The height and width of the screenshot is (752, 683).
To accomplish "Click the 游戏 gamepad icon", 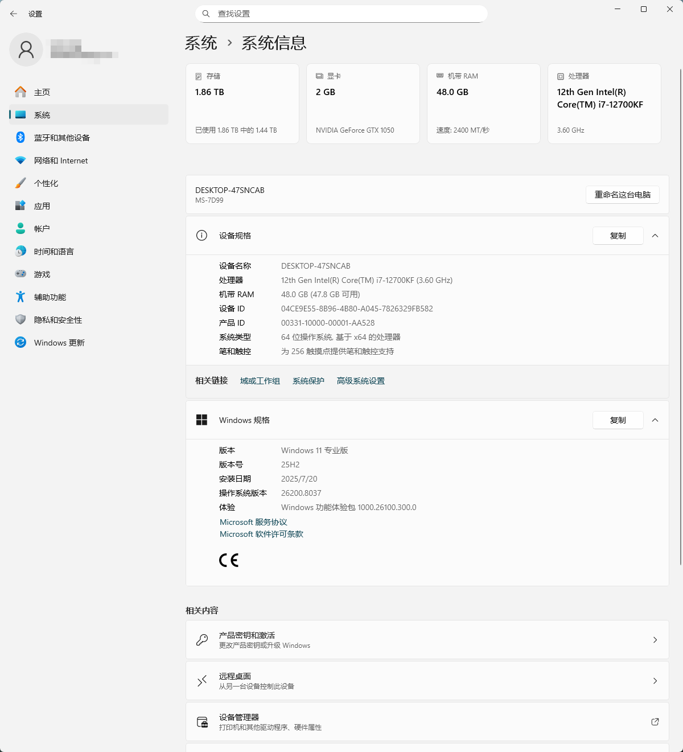I will coord(20,274).
